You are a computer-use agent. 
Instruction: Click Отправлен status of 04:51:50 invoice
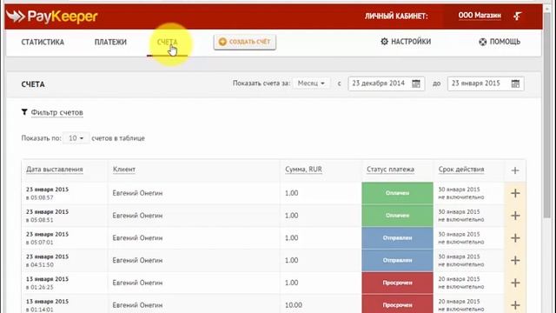pos(398,260)
